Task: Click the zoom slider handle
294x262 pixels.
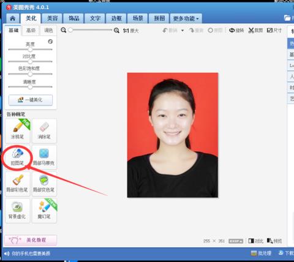Action: point(70,30)
